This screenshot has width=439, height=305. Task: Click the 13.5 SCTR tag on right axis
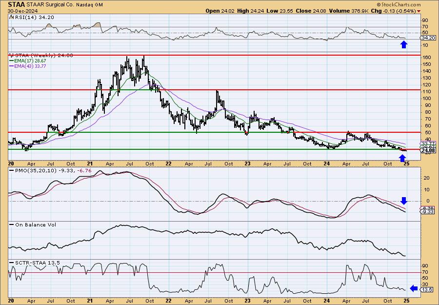coord(427,290)
